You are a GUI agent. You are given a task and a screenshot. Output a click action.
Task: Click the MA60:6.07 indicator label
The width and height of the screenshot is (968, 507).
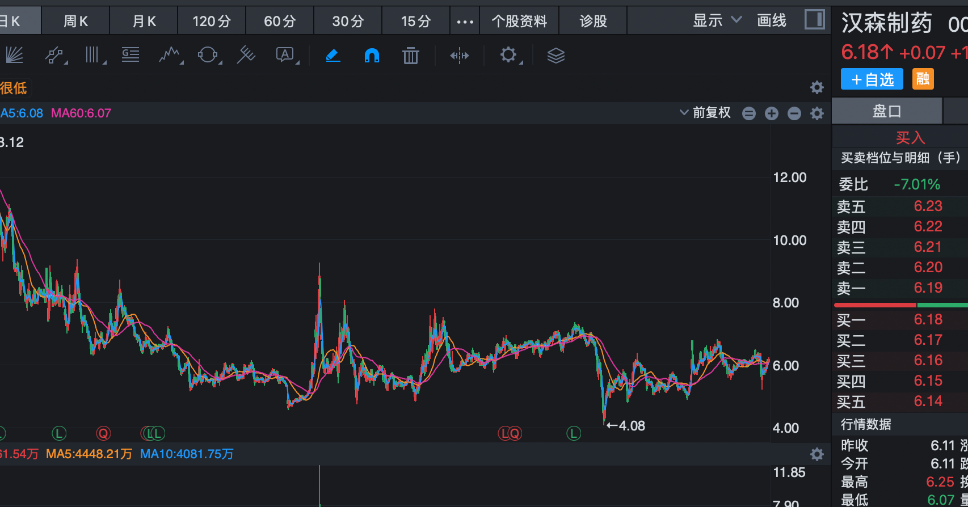coord(81,113)
